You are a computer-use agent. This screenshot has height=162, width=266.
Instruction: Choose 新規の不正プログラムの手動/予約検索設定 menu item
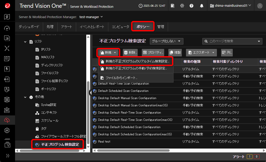136,68
